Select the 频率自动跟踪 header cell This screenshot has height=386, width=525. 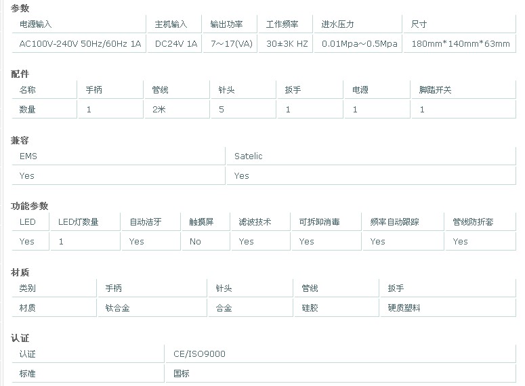[x=403, y=221]
